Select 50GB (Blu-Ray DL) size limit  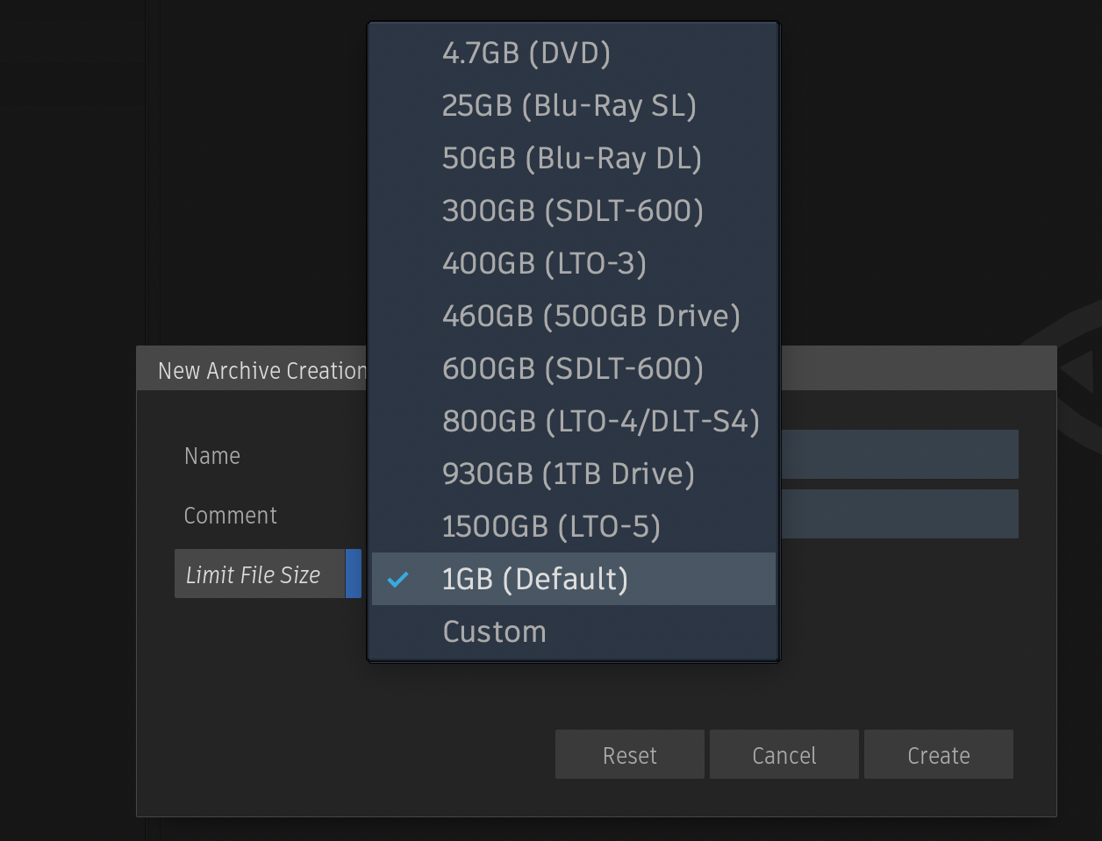[x=572, y=158]
